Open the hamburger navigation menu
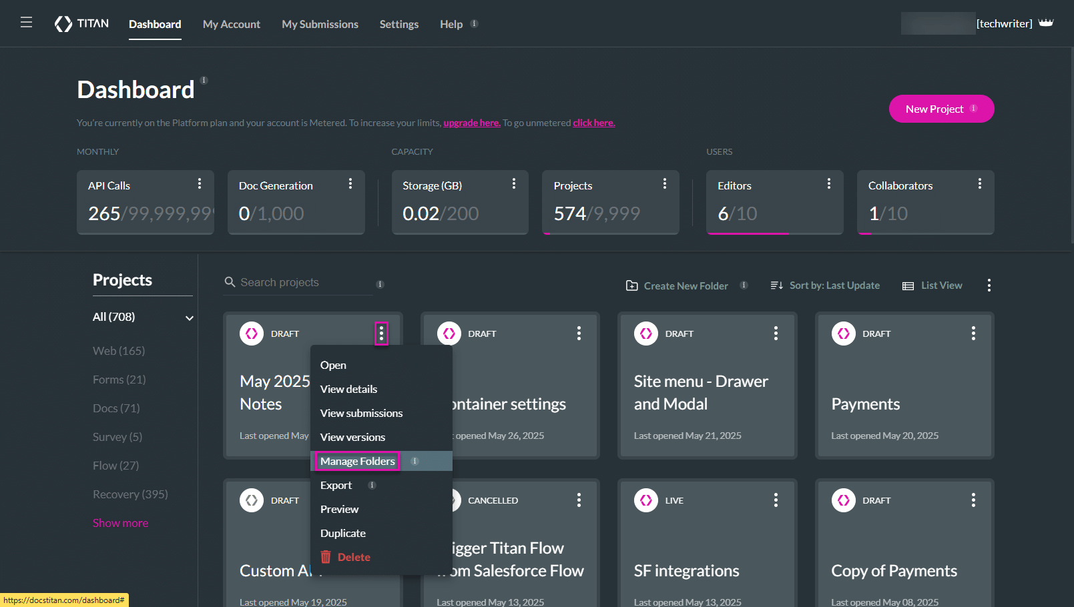 (x=26, y=23)
